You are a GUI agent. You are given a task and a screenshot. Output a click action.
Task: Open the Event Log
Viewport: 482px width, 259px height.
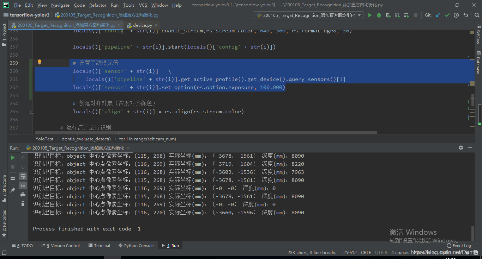459,246
